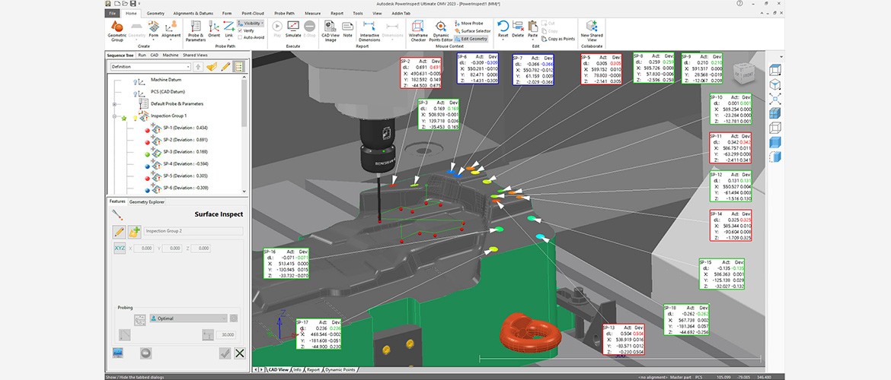Open the Geometric Group tool

click(117, 30)
